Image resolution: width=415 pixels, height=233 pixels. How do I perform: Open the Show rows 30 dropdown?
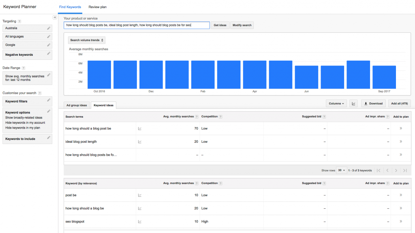pyautogui.click(x=342, y=171)
